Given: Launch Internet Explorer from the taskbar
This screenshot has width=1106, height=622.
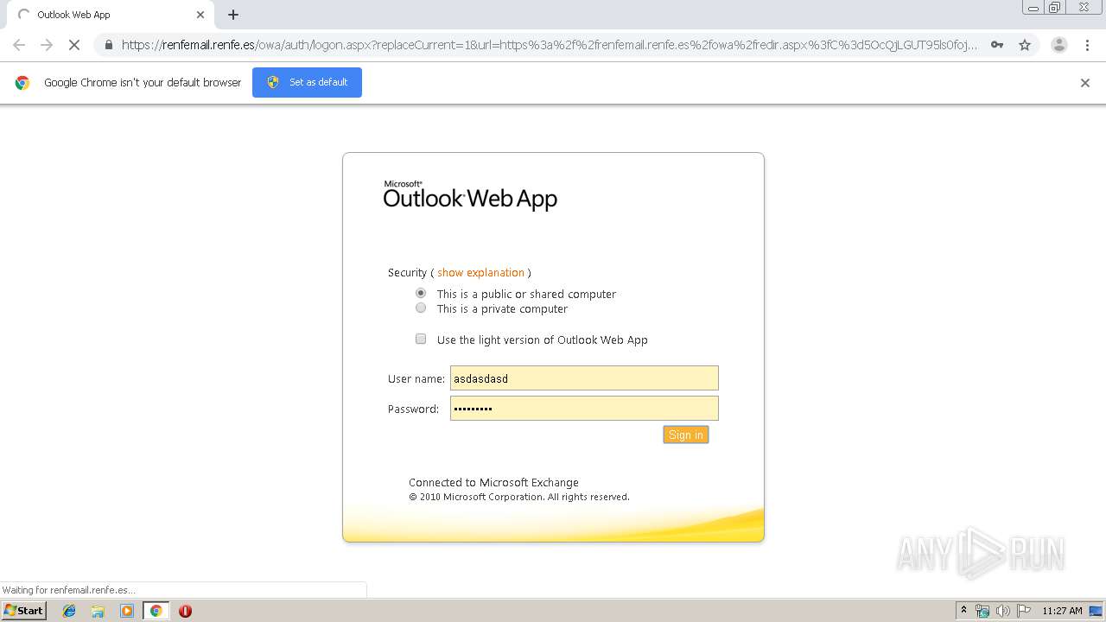Looking at the screenshot, I should point(69,611).
